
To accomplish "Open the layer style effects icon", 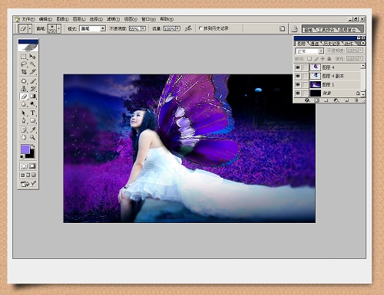I will click(x=307, y=100).
